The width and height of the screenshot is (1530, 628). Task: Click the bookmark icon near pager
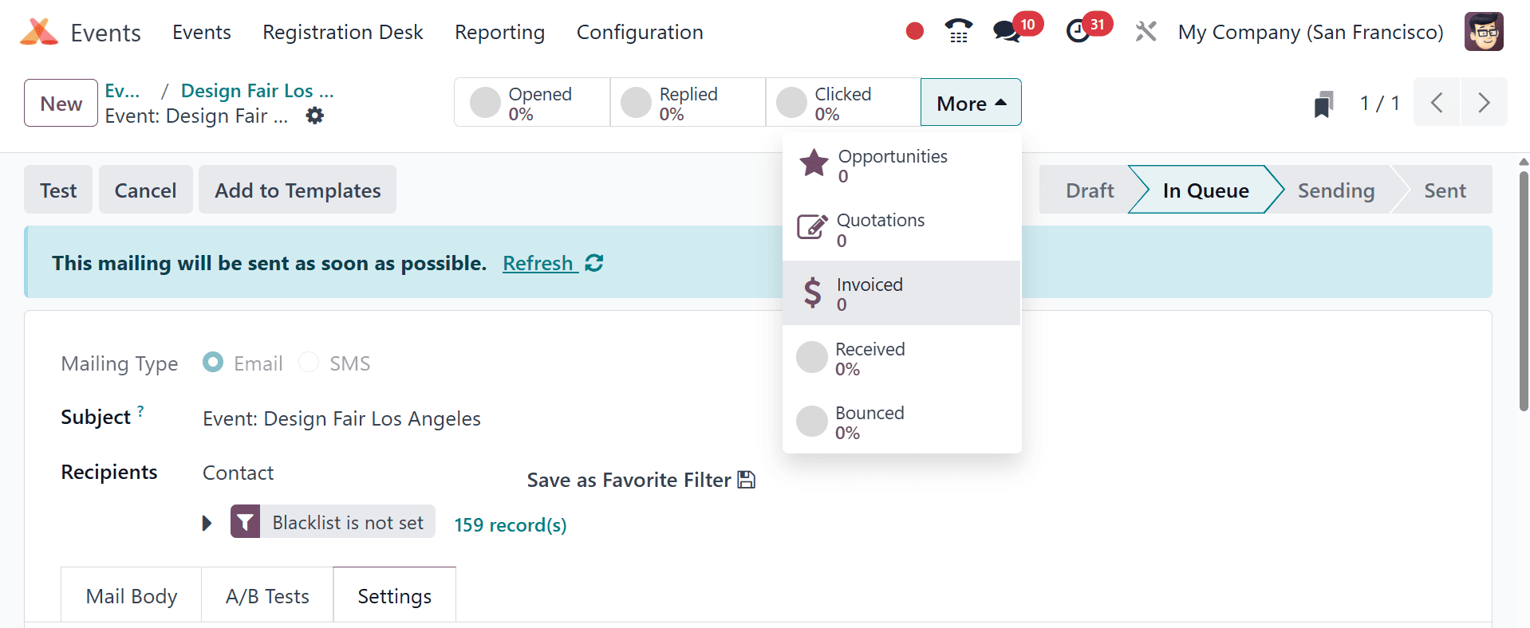tap(1323, 104)
